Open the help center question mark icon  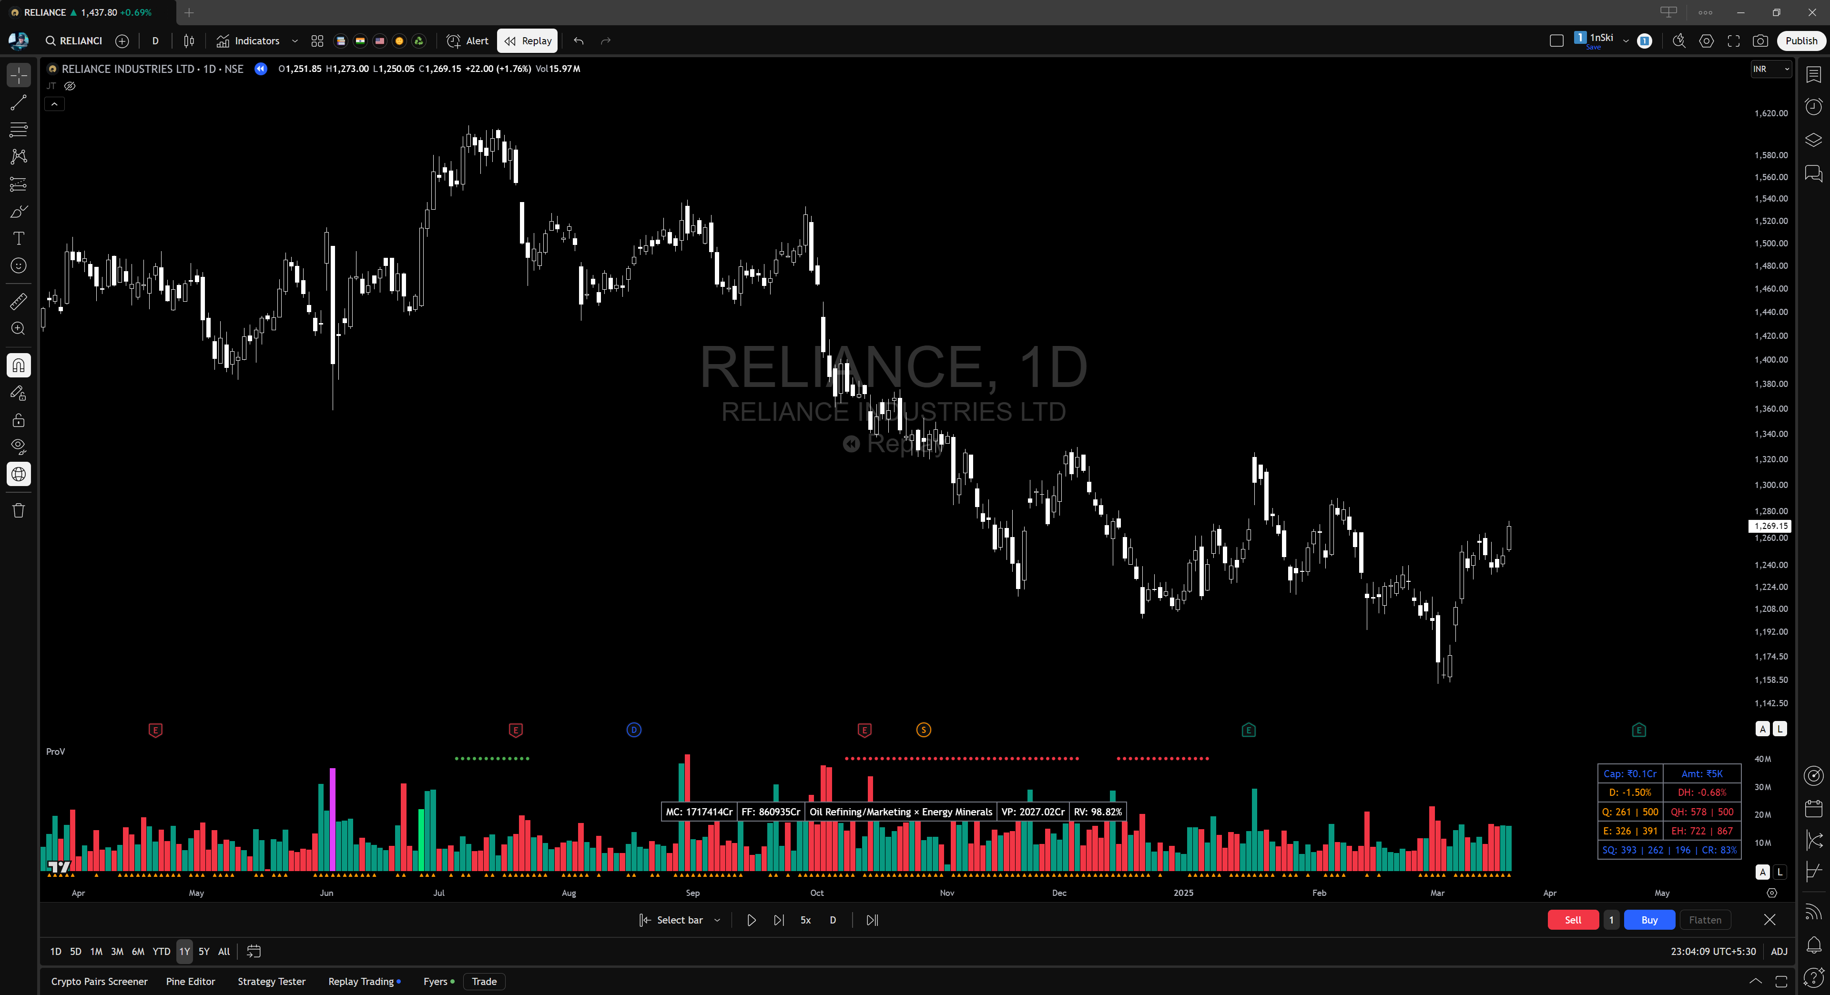click(x=1813, y=978)
